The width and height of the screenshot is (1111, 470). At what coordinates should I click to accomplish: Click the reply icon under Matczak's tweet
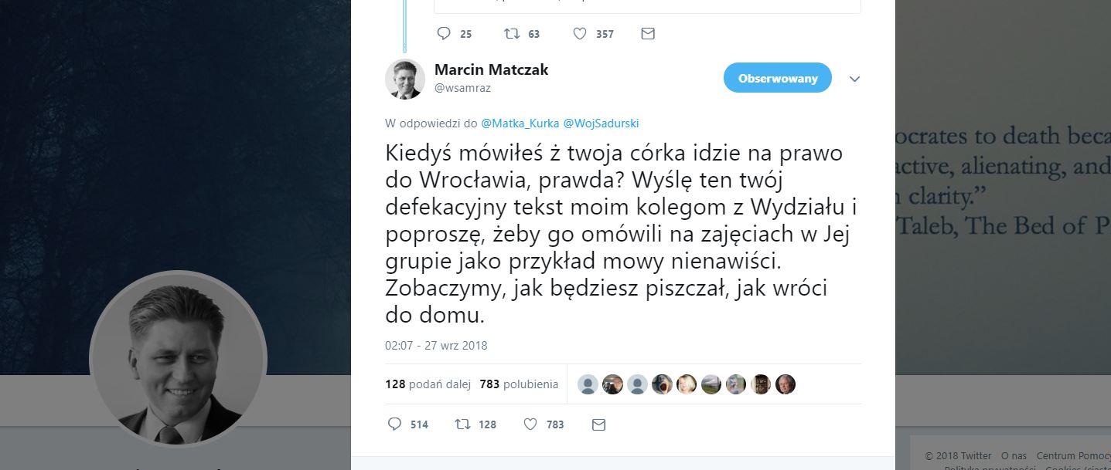tap(395, 424)
